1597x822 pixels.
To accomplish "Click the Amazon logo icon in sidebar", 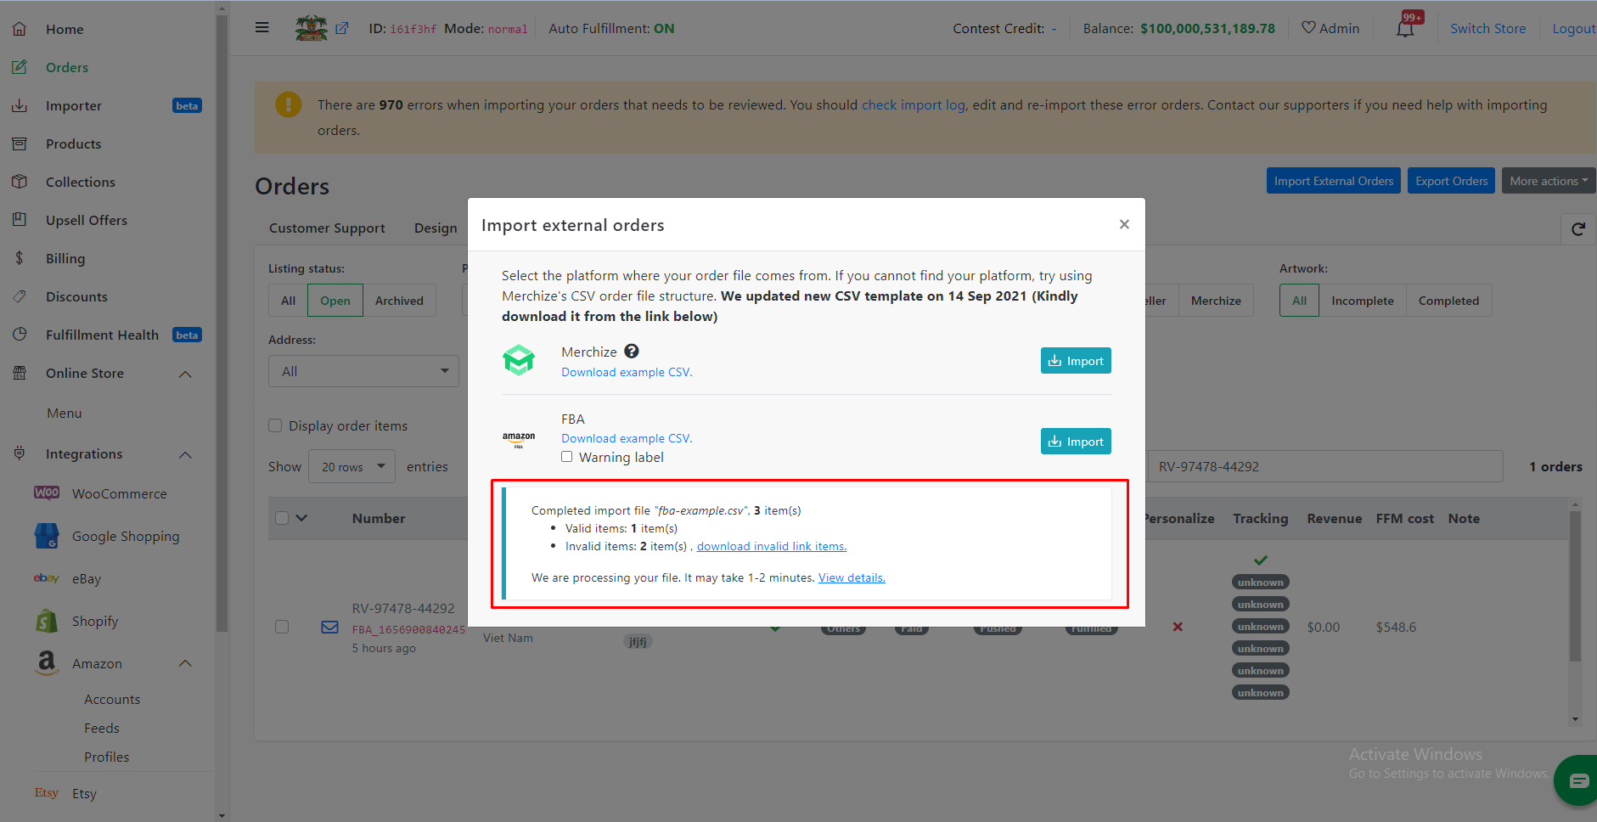I will click(47, 663).
